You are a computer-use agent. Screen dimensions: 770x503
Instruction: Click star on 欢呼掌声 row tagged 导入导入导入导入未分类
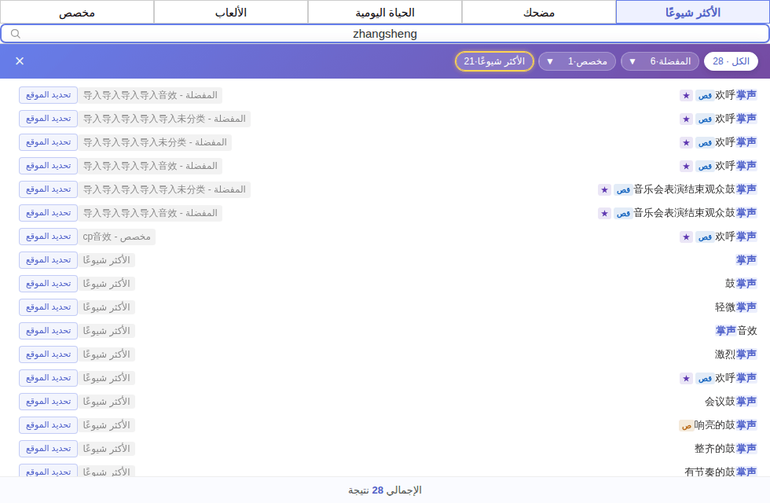click(686, 142)
